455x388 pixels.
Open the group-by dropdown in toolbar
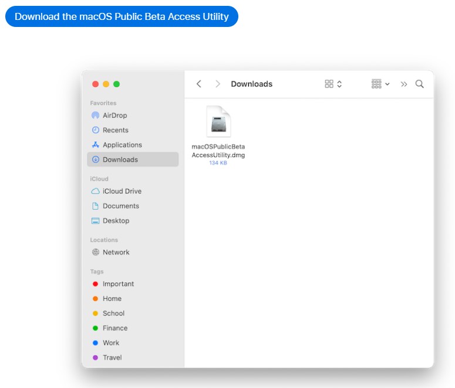(x=380, y=84)
